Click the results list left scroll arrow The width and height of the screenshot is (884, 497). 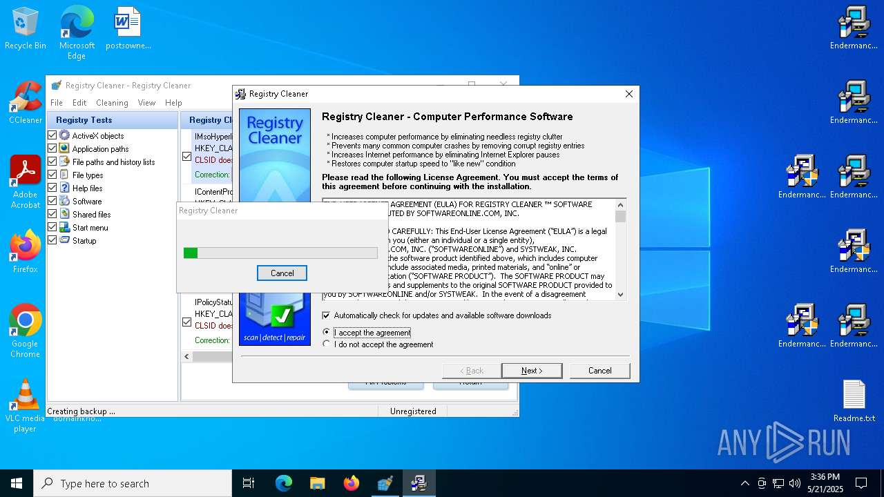point(186,357)
